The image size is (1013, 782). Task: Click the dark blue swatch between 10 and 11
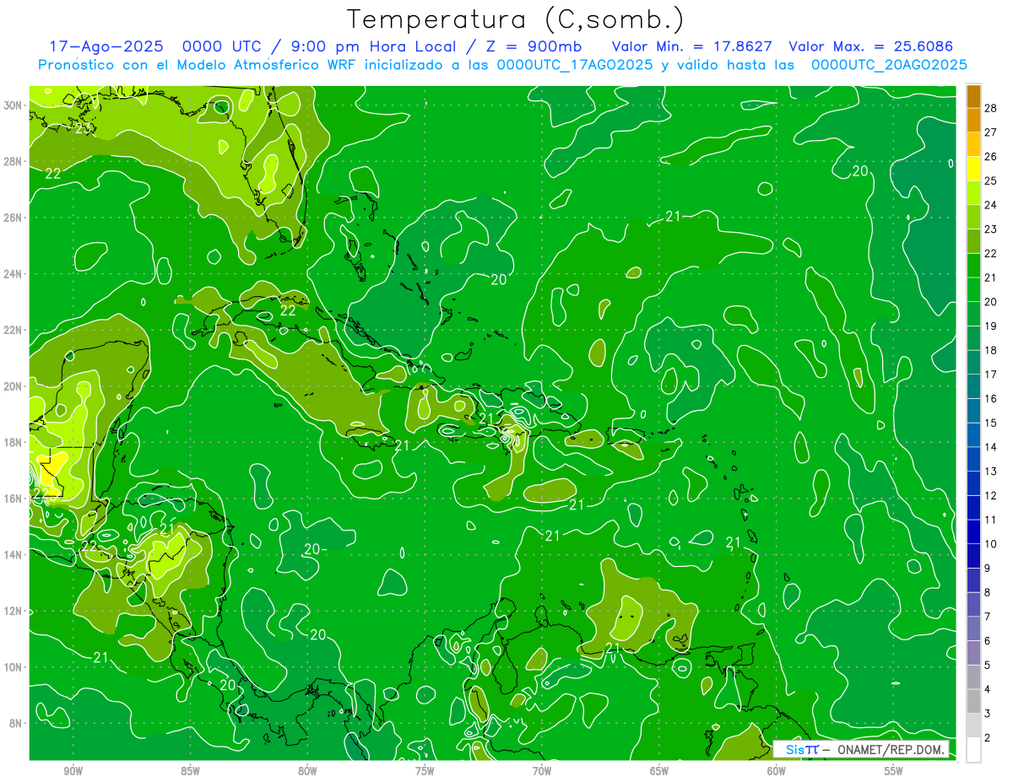pos(973,531)
